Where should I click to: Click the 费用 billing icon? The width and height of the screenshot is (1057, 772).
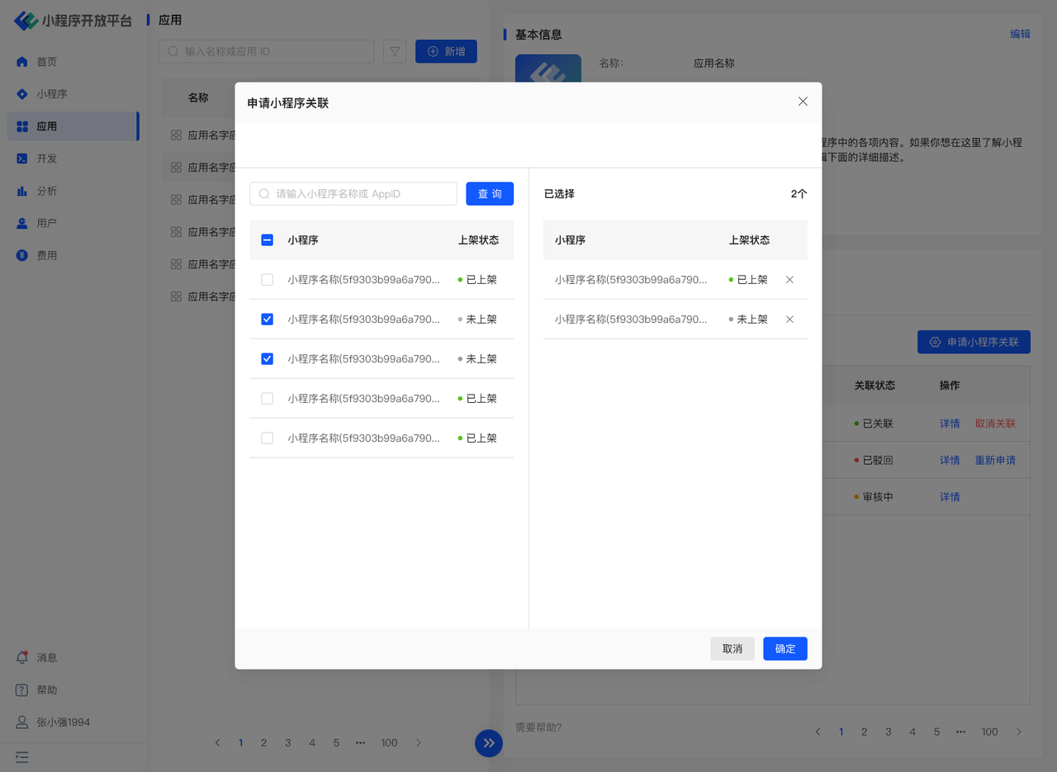pyautogui.click(x=22, y=256)
